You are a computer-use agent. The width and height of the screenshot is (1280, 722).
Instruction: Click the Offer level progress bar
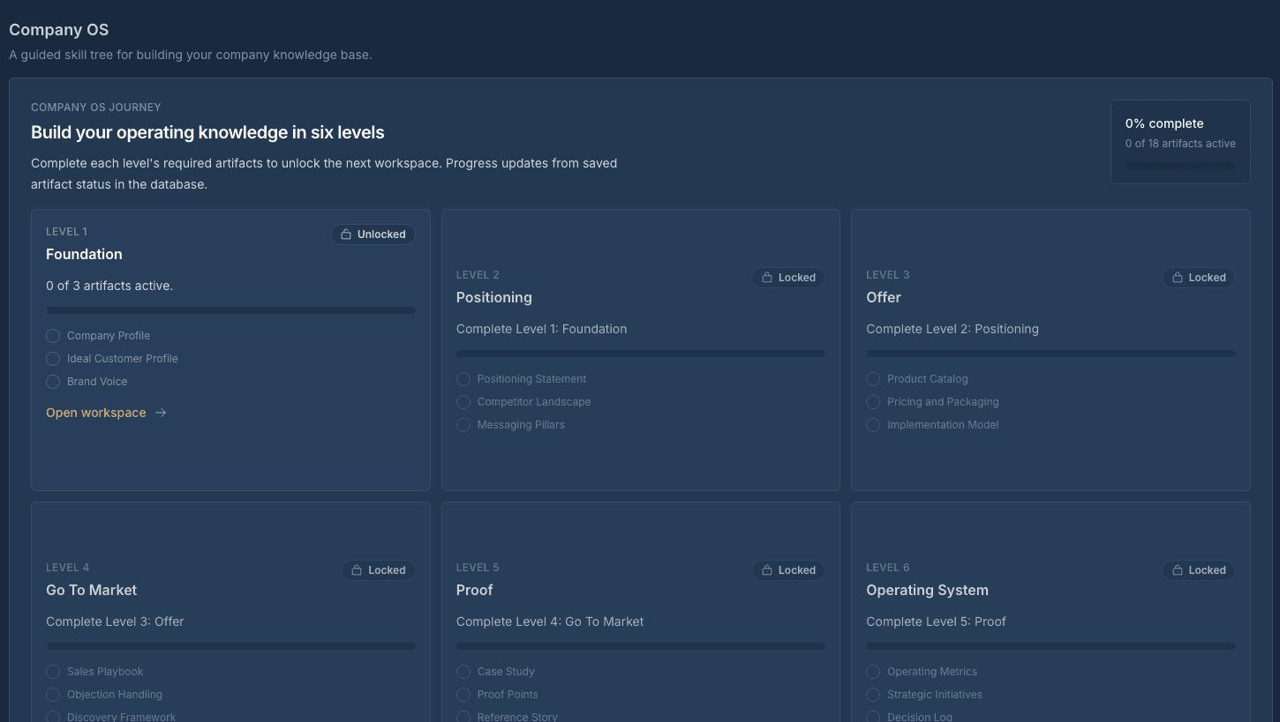(x=1050, y=354)
